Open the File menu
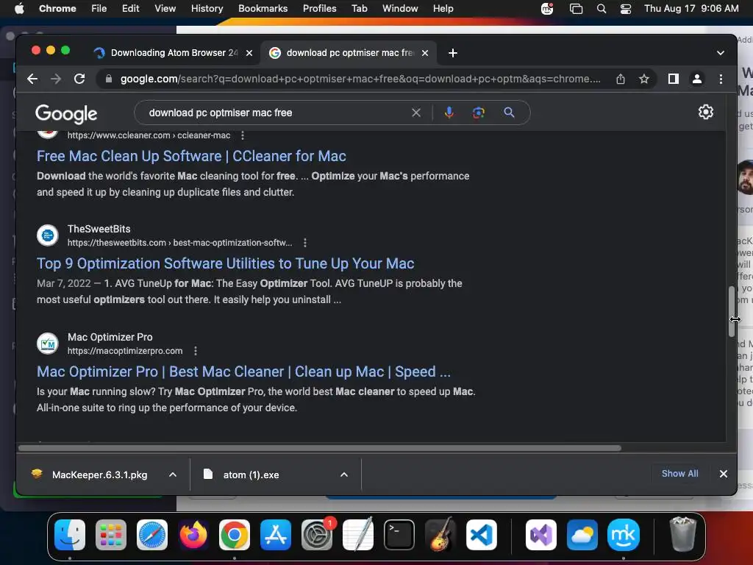The width and height of the screenshot is (753, 565). pos(99,8)
